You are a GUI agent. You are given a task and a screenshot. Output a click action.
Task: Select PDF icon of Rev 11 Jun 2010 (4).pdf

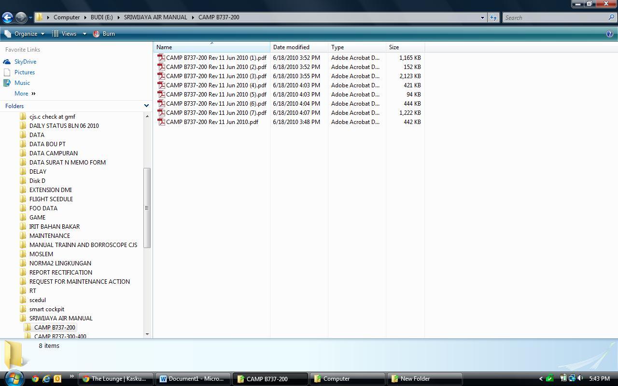coord(161,85)
